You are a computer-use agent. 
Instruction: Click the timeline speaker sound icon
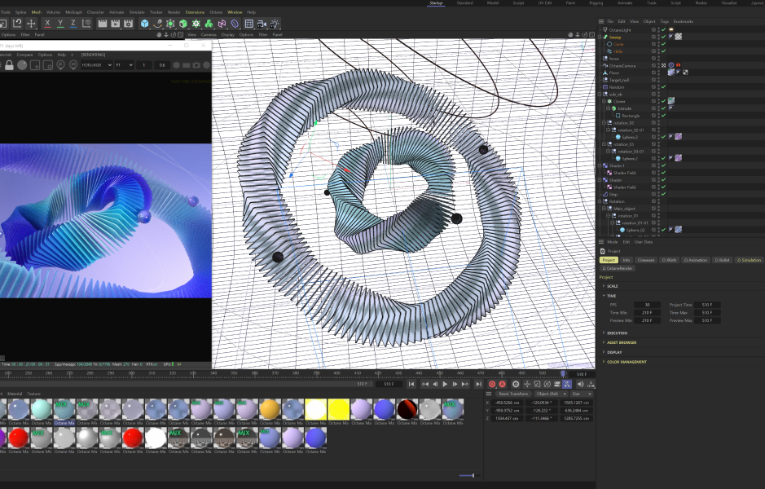581,384
